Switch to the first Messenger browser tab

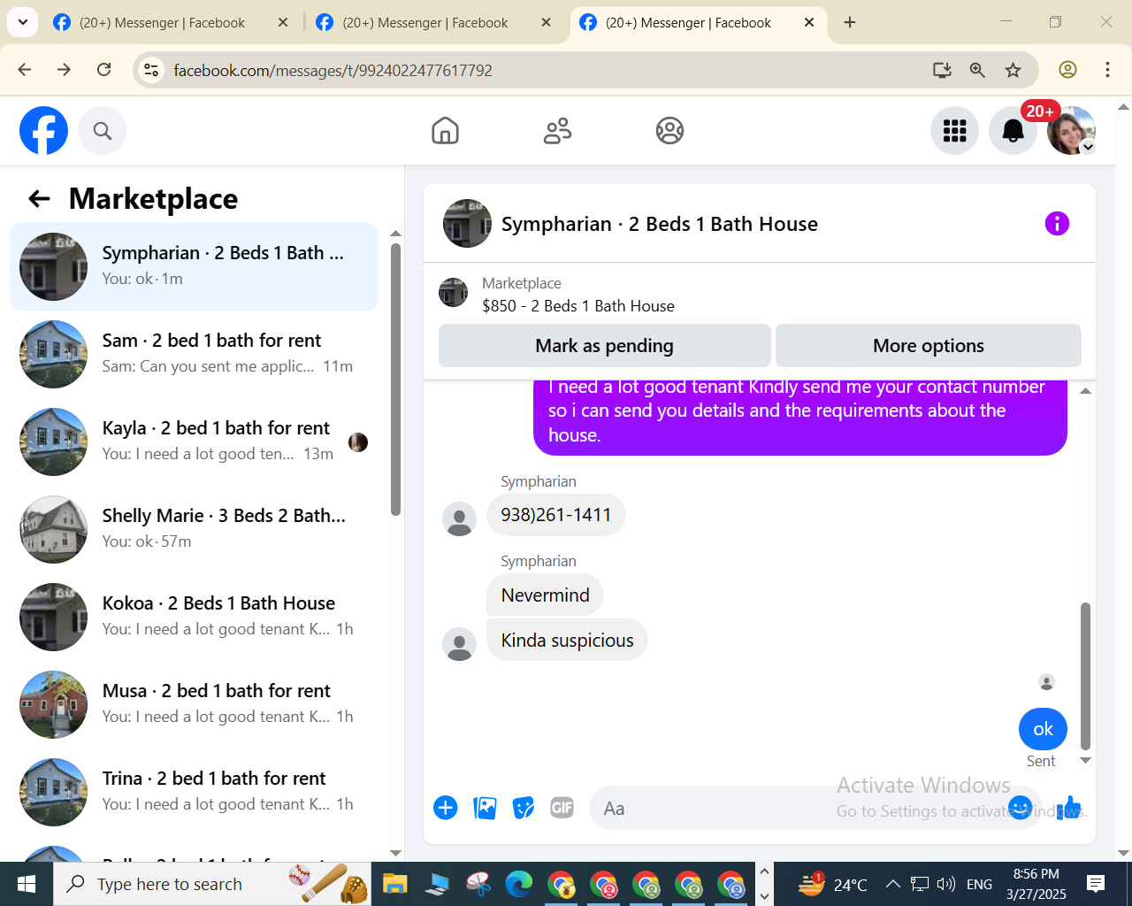point(171,22)
